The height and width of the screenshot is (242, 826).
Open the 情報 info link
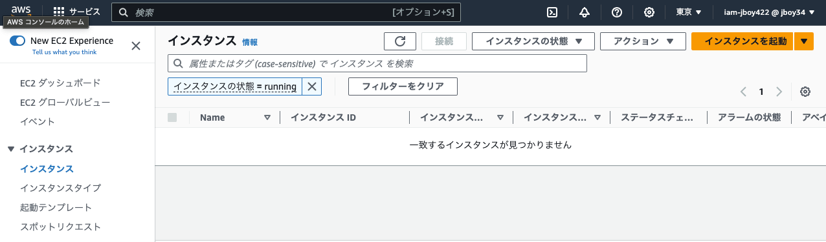250,42
